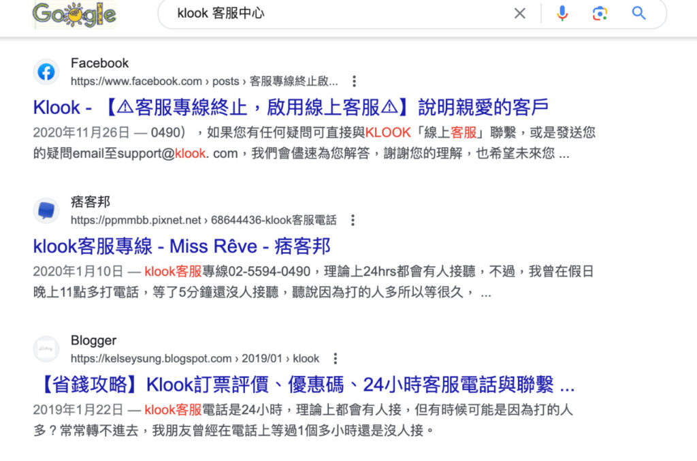The width and height of the screenshot is (697, 461).
Task: Select the snippet line starting 多？常常轉不進去
Action: pyautogui.click(x=234, y=430)
